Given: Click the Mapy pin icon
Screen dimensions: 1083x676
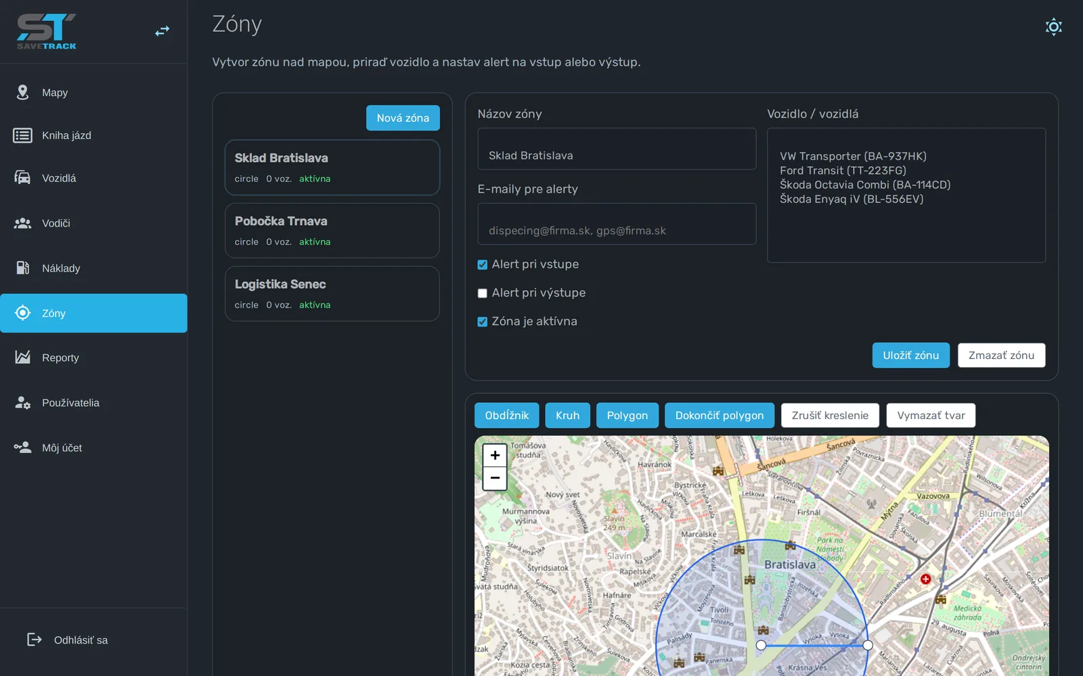Looking at the screenshot, I should click(22, 93).
